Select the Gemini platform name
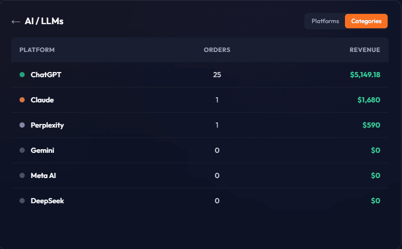The image size is (402, 249). coord(42,150)
